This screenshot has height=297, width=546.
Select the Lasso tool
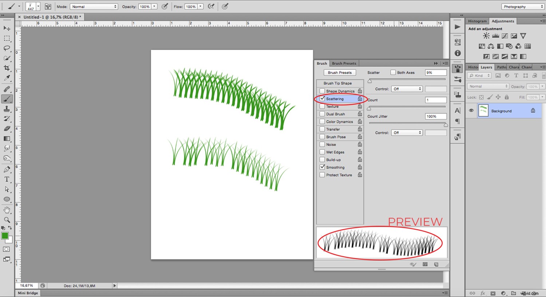coord(7,48)
